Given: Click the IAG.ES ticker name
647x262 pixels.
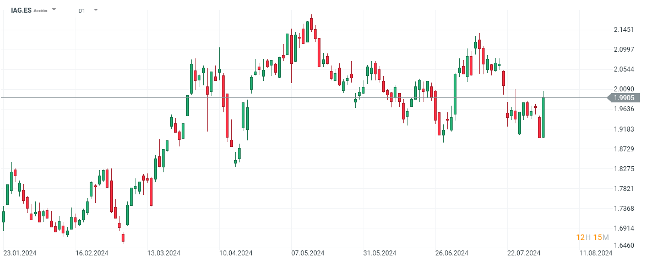Looking at the screenshot, I should pos(21,10).
